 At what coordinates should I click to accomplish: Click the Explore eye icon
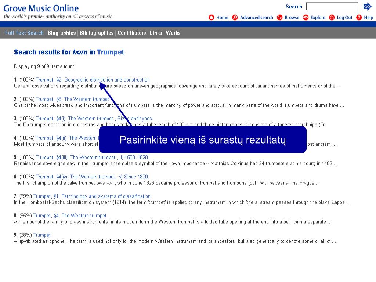point(306,18)
